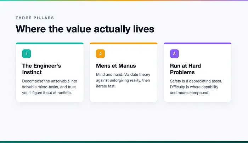Click the Mind and hand description text
248x143 pixels.
pos(123,80)
